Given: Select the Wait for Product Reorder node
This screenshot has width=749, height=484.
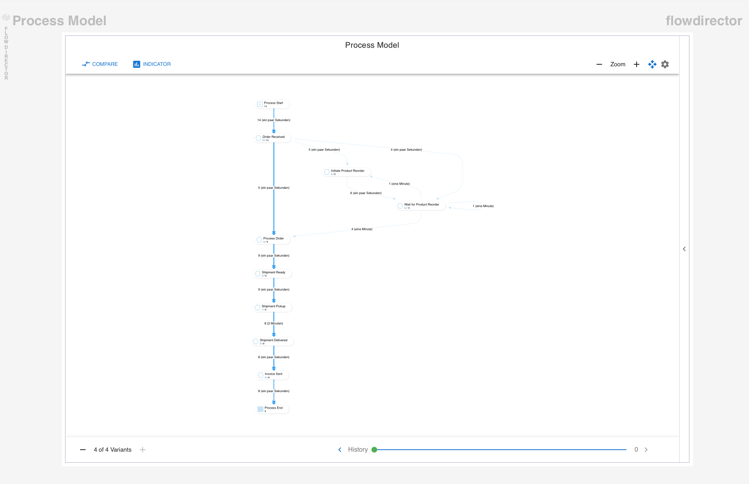Looking at the screenshot, I should [421, 206].
